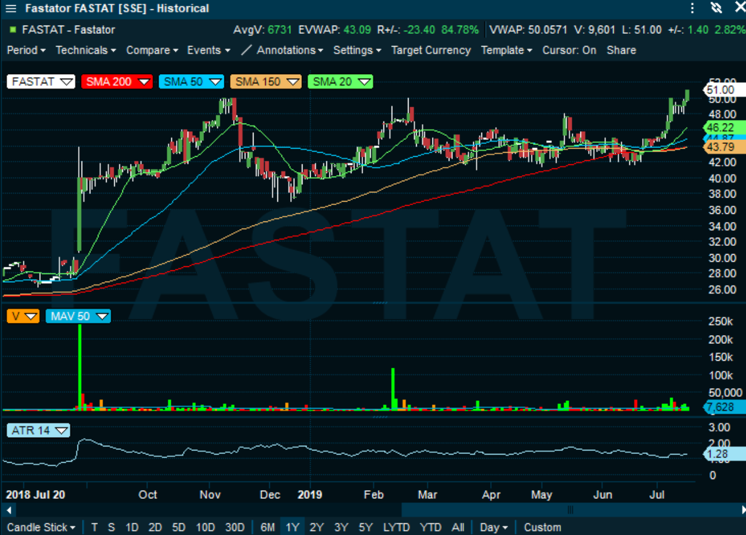Switch to the 2Y time range
The image size is (746, 535).
[x=316, y=527]
